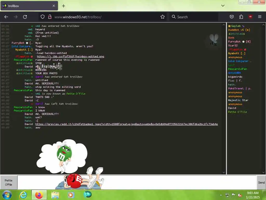The height and width of the screenshot is (200, 266).
Task: Select PokéTravel in the user list
Action: 240,89
